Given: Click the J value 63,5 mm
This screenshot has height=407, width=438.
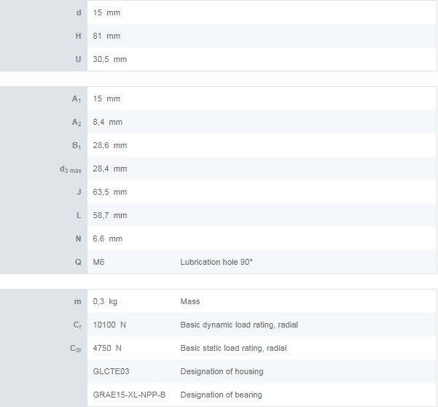Looking at the screenshot, I should coord(109,192).
